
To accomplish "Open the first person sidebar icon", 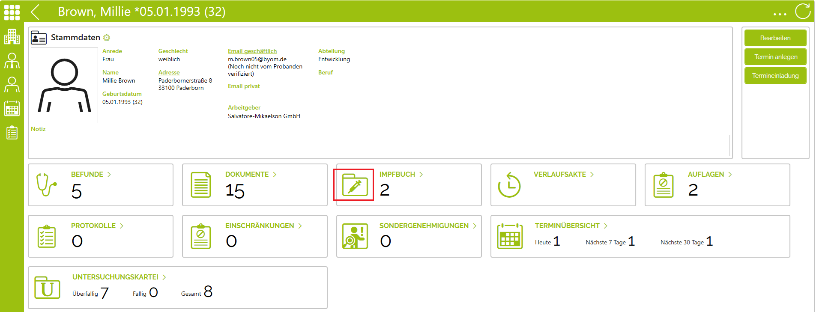I will click(x=12, y=61).
